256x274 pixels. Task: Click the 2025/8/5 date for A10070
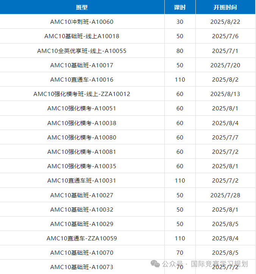click(225, 253)
